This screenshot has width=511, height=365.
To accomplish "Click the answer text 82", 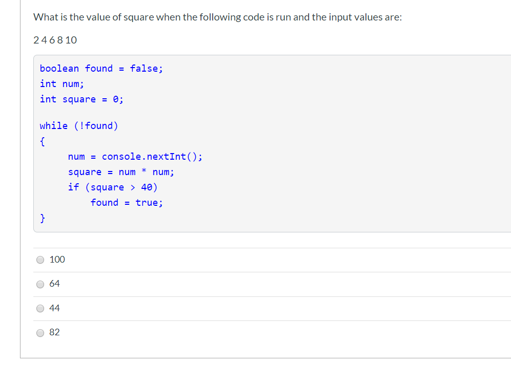I will pyautogui.click(x=54, y=332).
